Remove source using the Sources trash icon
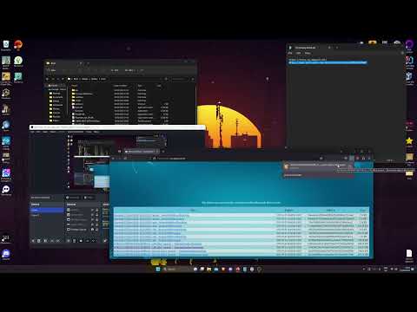This screenshot has height=312, width=417. [x=74, y=241]
